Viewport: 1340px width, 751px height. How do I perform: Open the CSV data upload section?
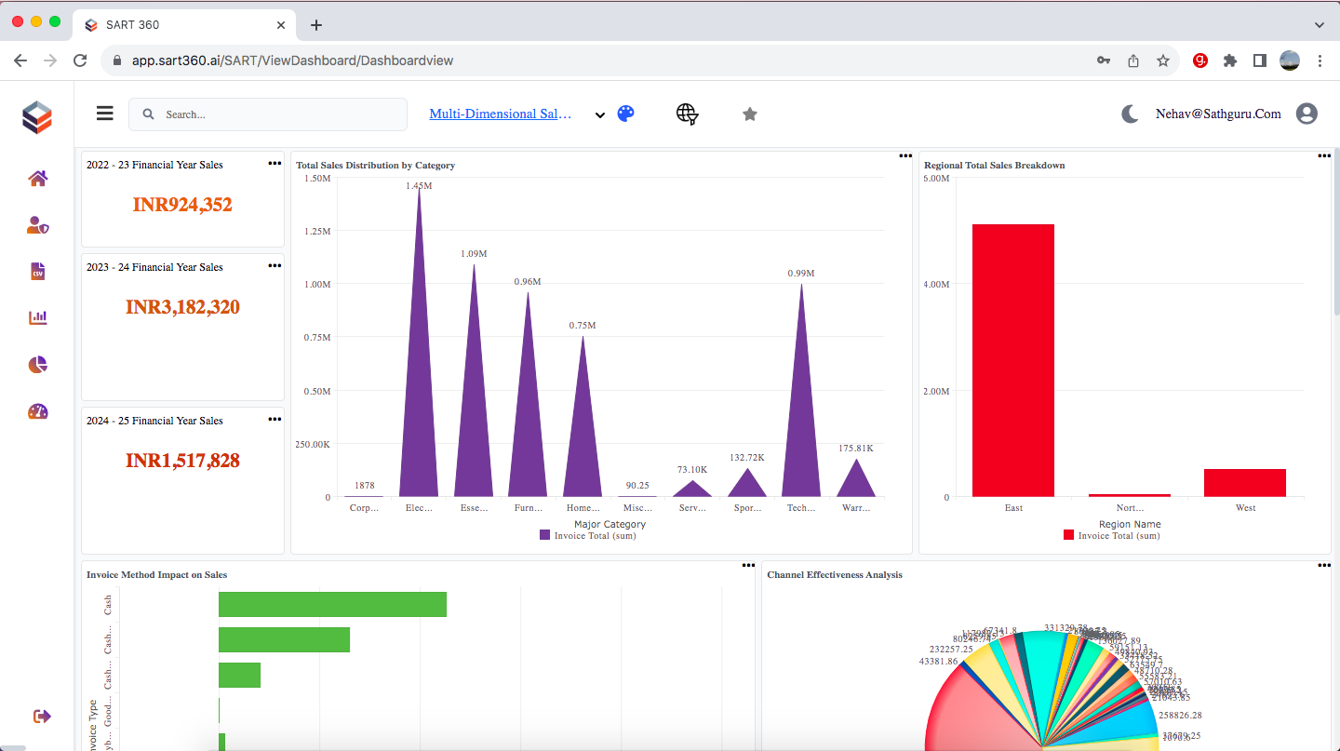point(37,271)
